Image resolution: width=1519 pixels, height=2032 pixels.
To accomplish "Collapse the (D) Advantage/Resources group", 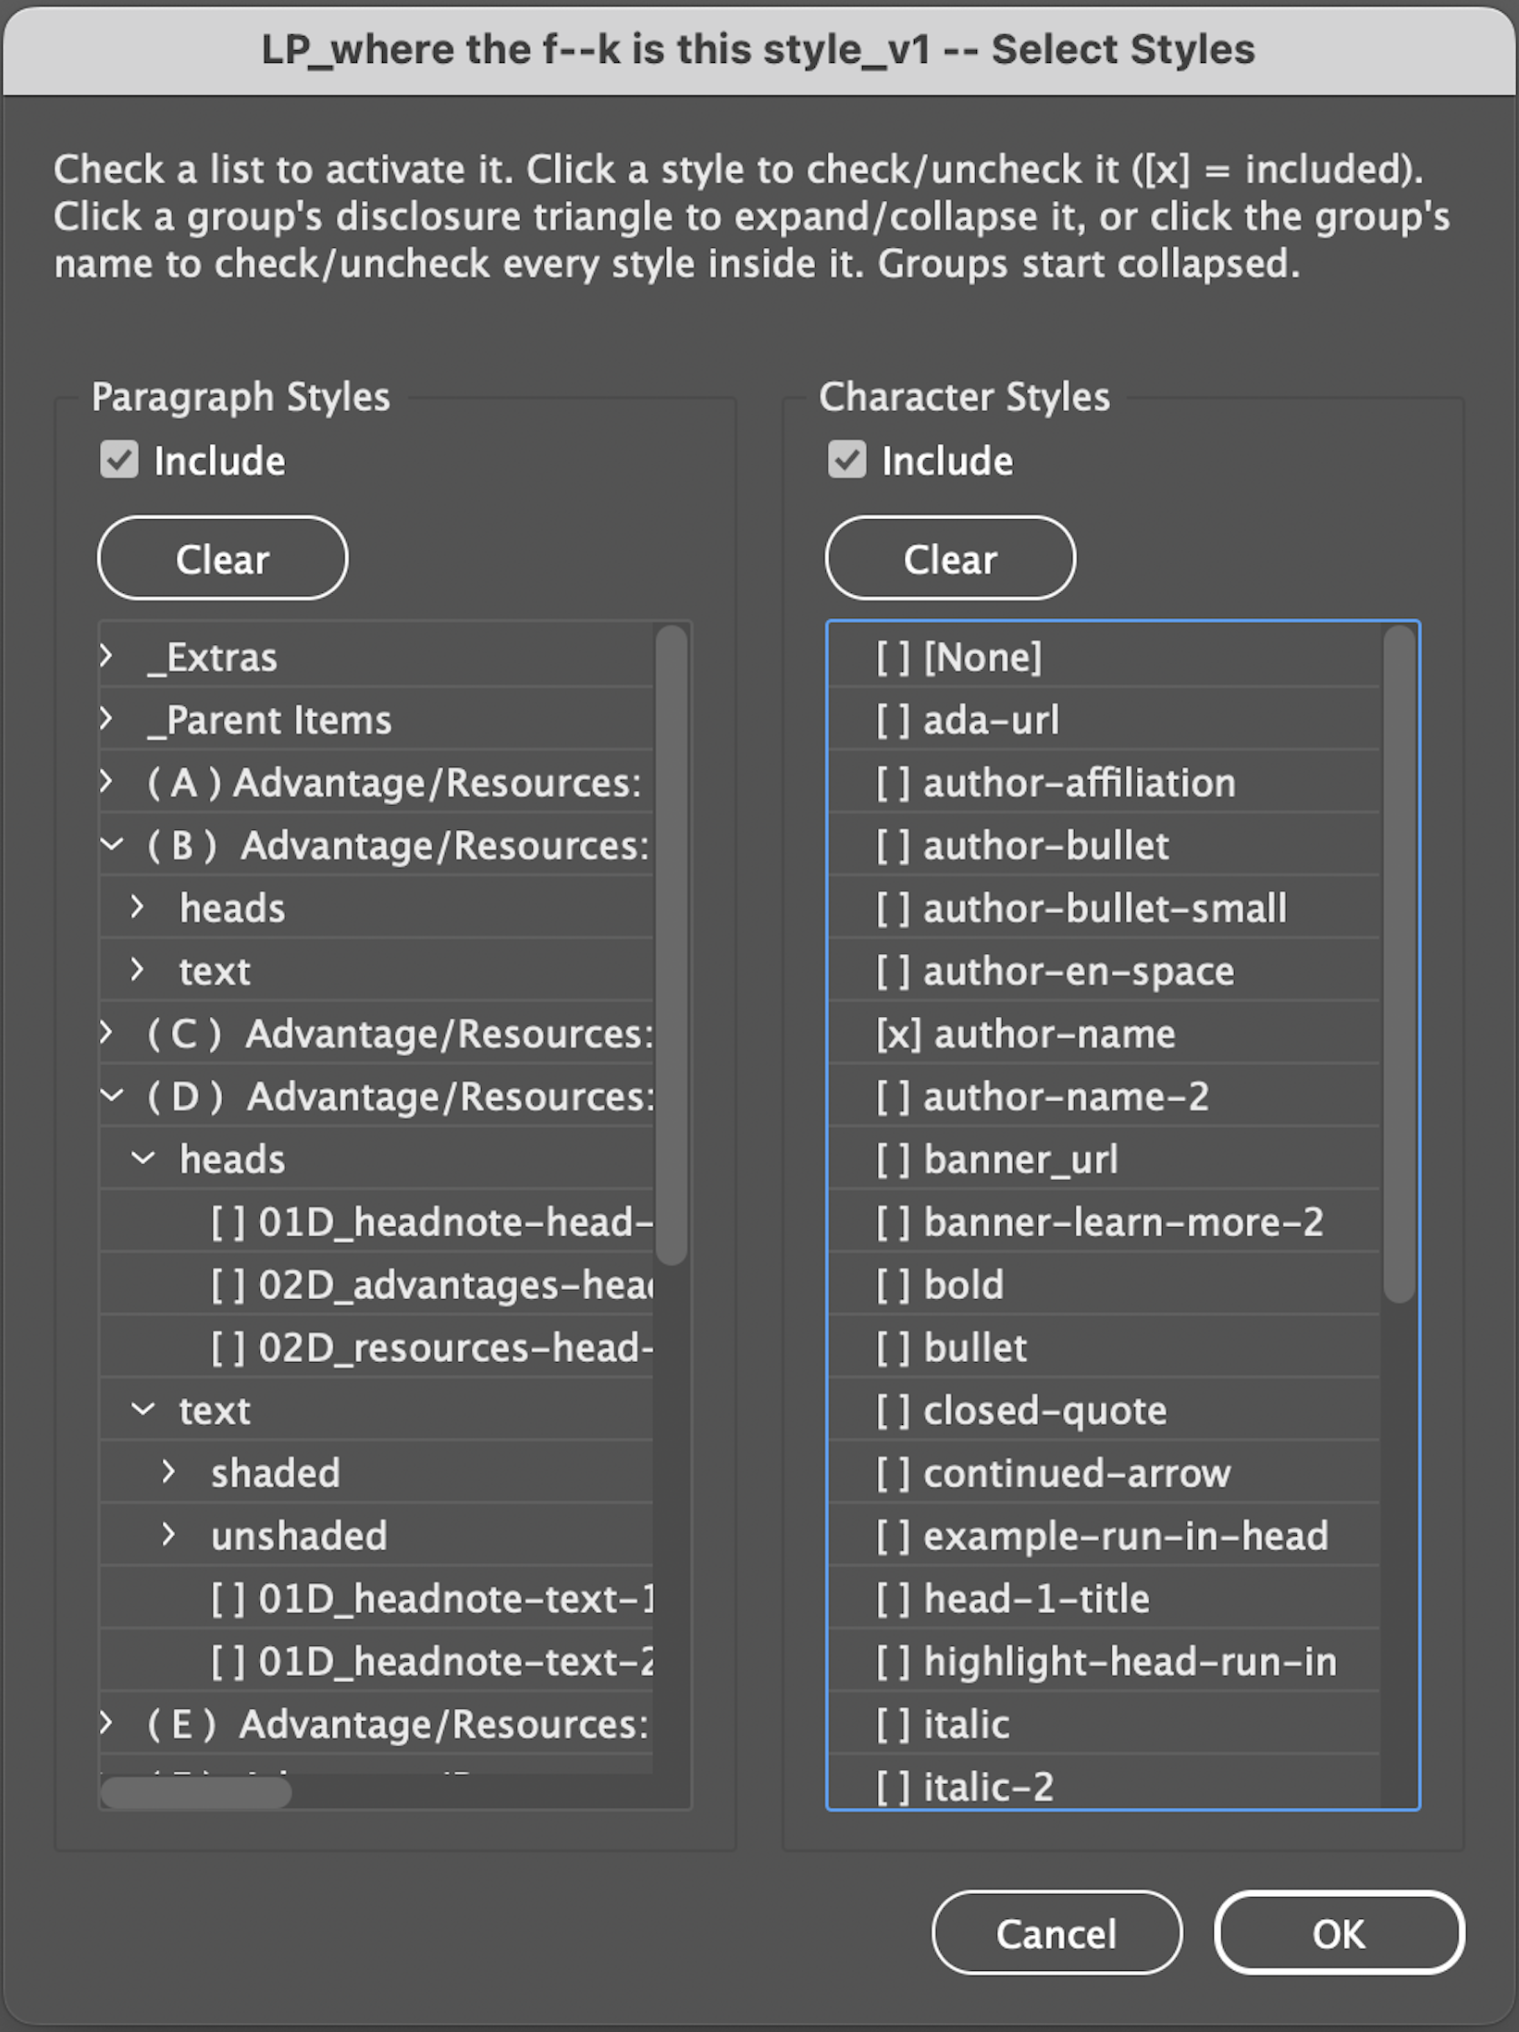I will pos(112,1096).
